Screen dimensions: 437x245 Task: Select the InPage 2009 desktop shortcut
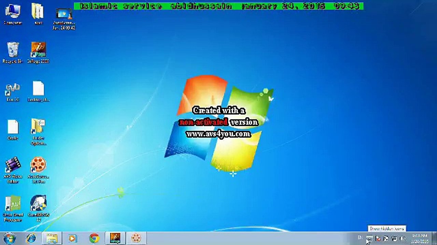point(38,53)
